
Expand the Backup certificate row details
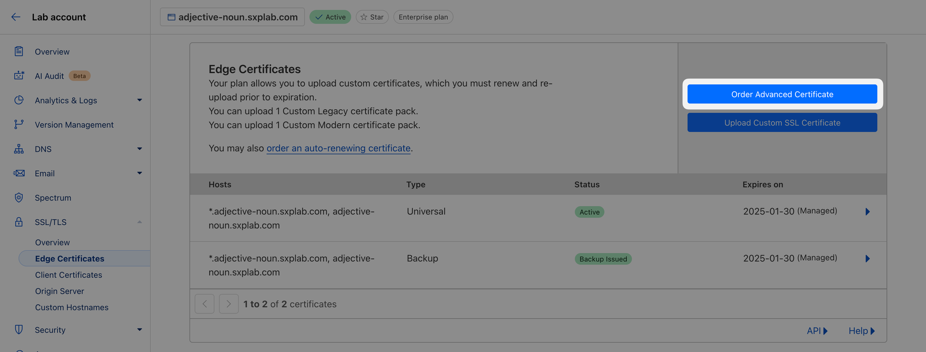coord(868,258)
